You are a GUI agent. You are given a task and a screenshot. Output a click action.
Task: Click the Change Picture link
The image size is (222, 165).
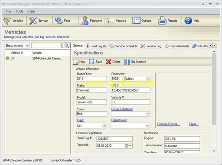[x=168, y=124]
